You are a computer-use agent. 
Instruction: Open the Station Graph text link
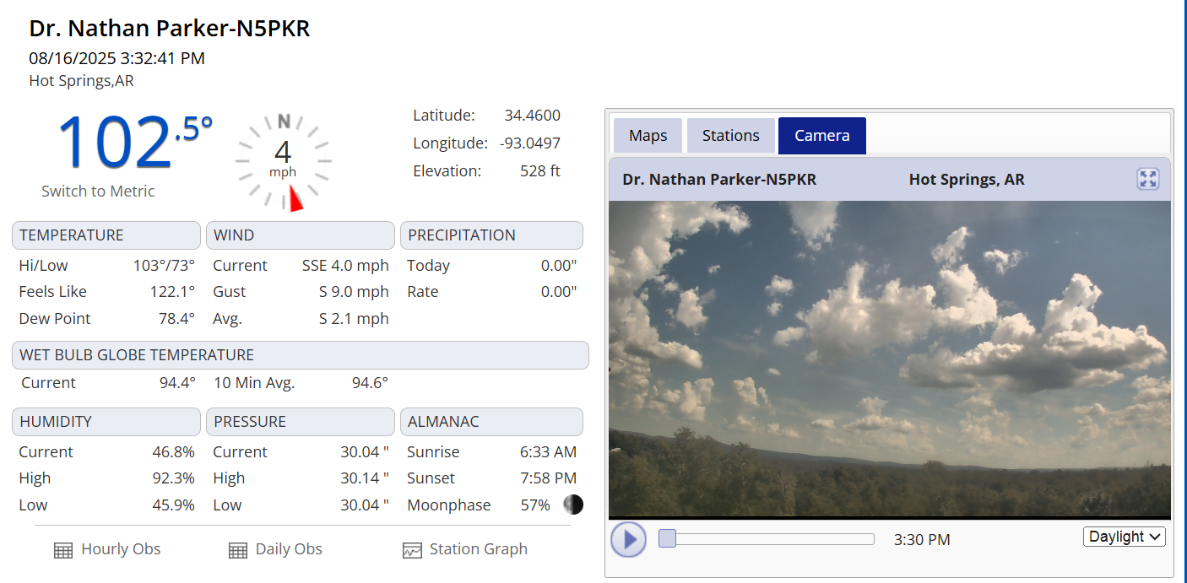click(x=478, y=549)
